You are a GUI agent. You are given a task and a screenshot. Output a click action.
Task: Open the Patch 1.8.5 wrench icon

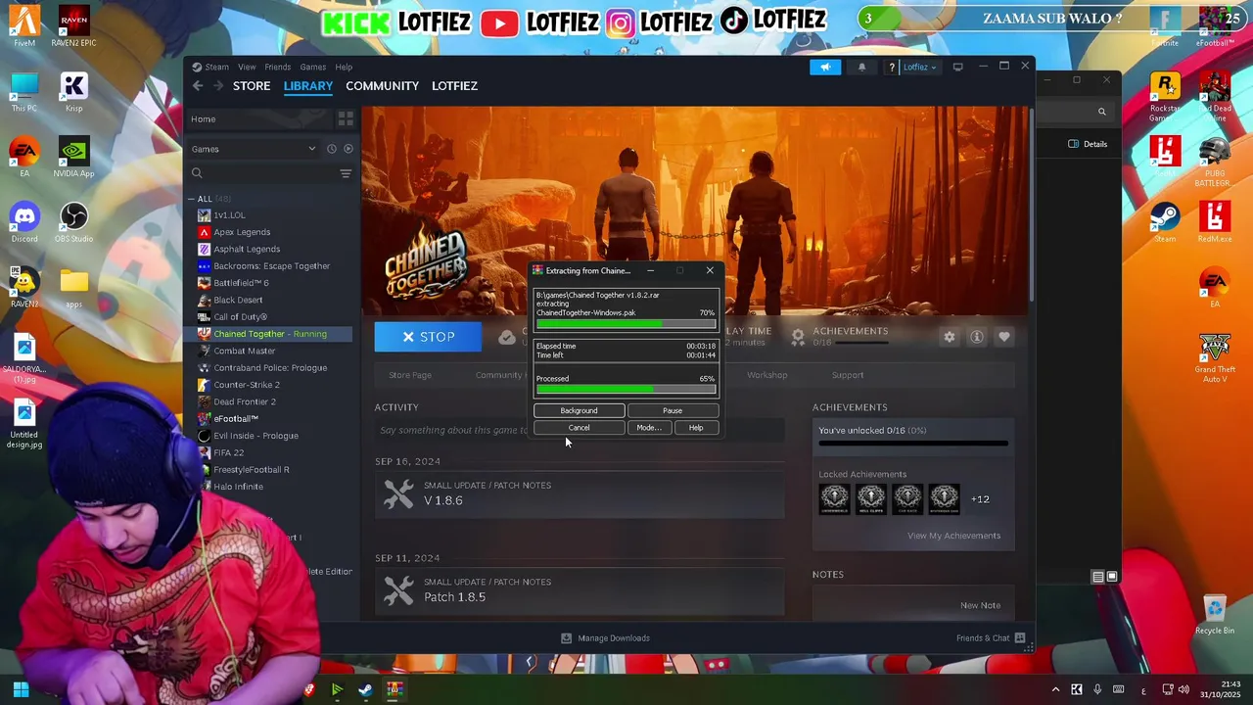click(x=398, y=590)
